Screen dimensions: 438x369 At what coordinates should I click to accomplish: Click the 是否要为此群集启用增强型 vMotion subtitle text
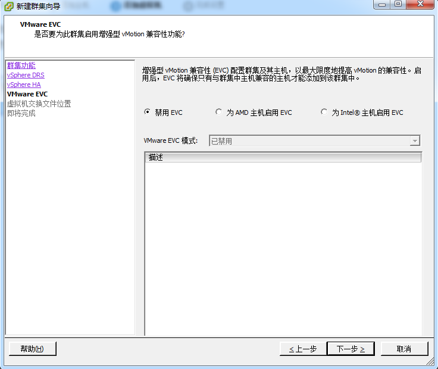point(109,35)
